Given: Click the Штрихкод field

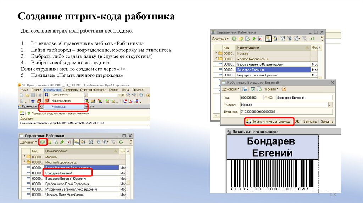Looking at the screenshot, I should pyautogui.click(x=286, y=112).
